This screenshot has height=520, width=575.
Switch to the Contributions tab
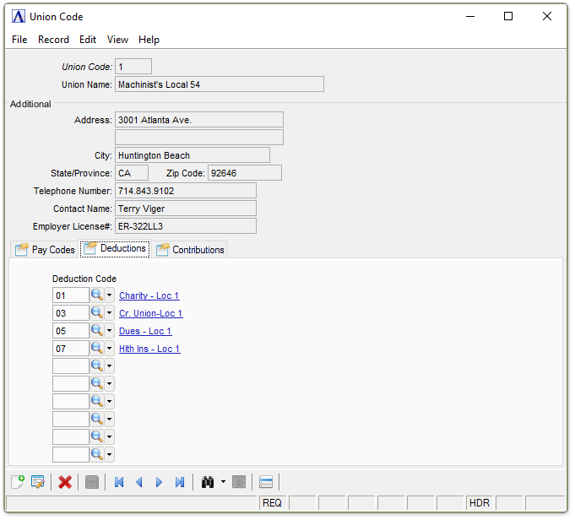pyautogui.click(x=190, y=250)
